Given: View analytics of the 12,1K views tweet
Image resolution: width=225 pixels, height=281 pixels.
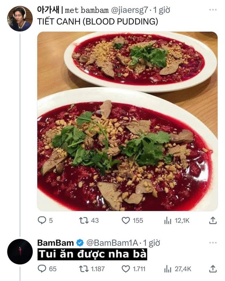Looking at the screenshot, I should click(x=169, y=220).
